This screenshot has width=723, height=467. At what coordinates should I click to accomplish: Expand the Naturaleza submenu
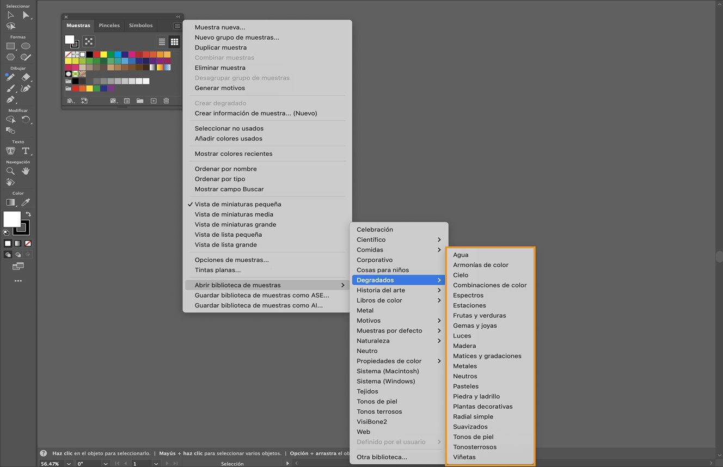pyautogui.click(x=399, y=341)
